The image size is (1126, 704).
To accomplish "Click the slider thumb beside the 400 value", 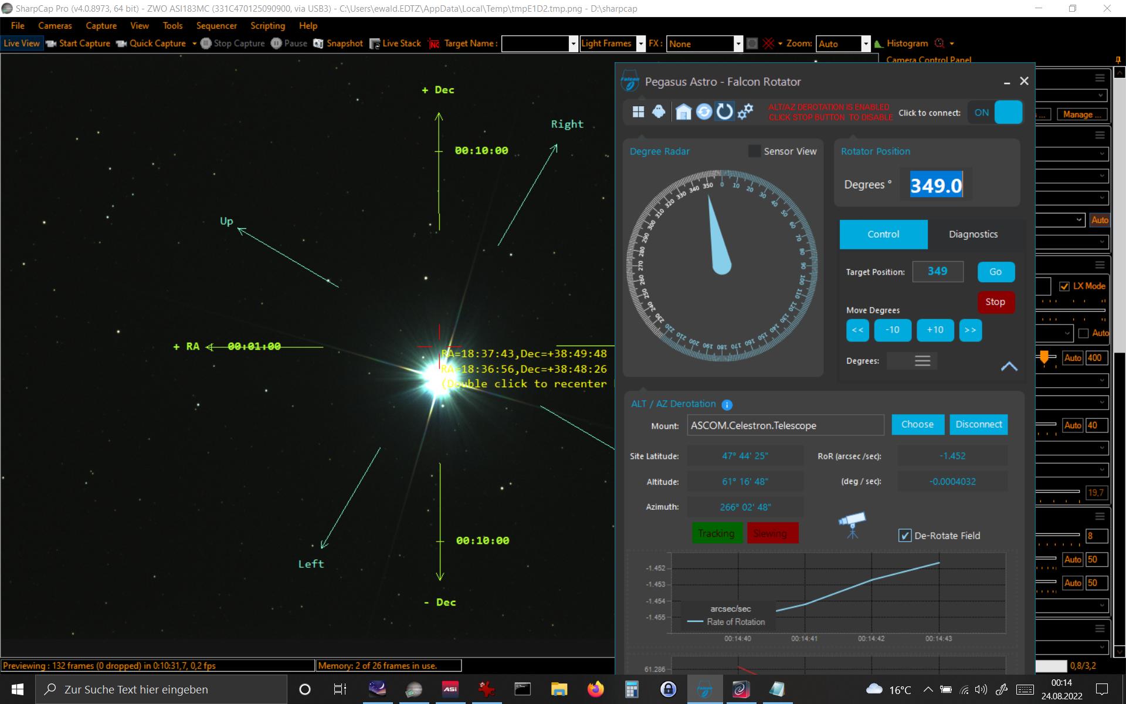I will pyautogui.click(x=1044, y=357).
